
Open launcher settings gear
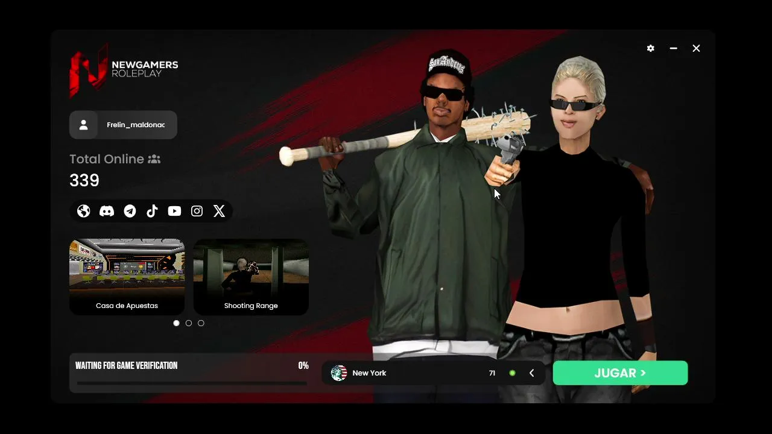pyautogui.click(x=650, y=48)
